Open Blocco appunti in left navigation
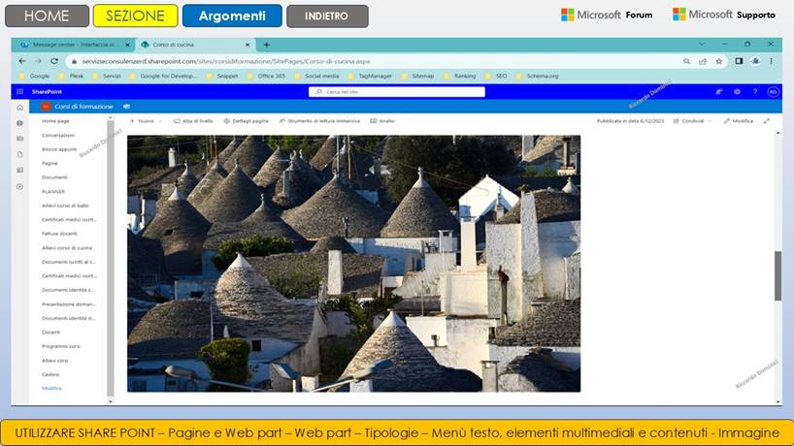Screen dimensions: 794x446 59,149
